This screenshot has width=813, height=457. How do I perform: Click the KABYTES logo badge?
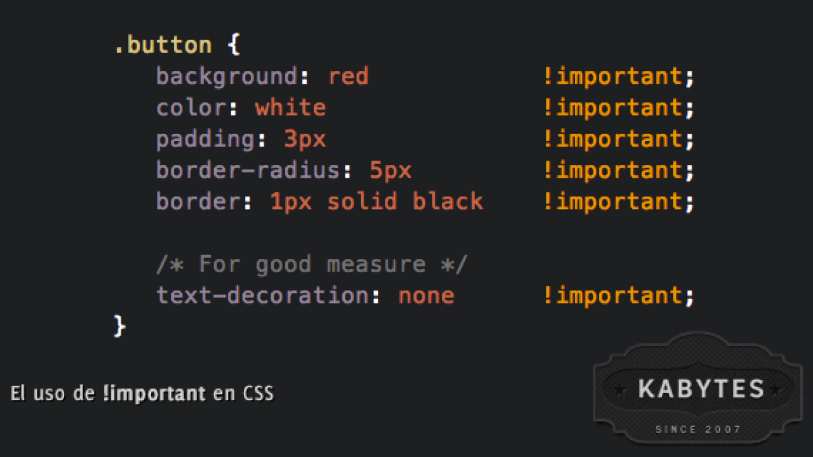(697, 388)
